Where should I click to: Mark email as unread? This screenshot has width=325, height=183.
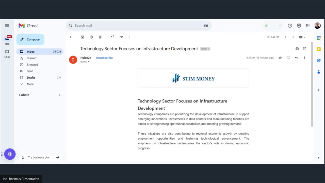pos(112,37)
